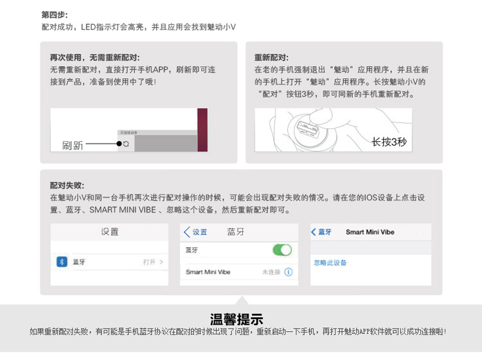Click the dark red bar in refresh screenshot
The width and height of the screenshot is (482, 353).
coord(202,130)
